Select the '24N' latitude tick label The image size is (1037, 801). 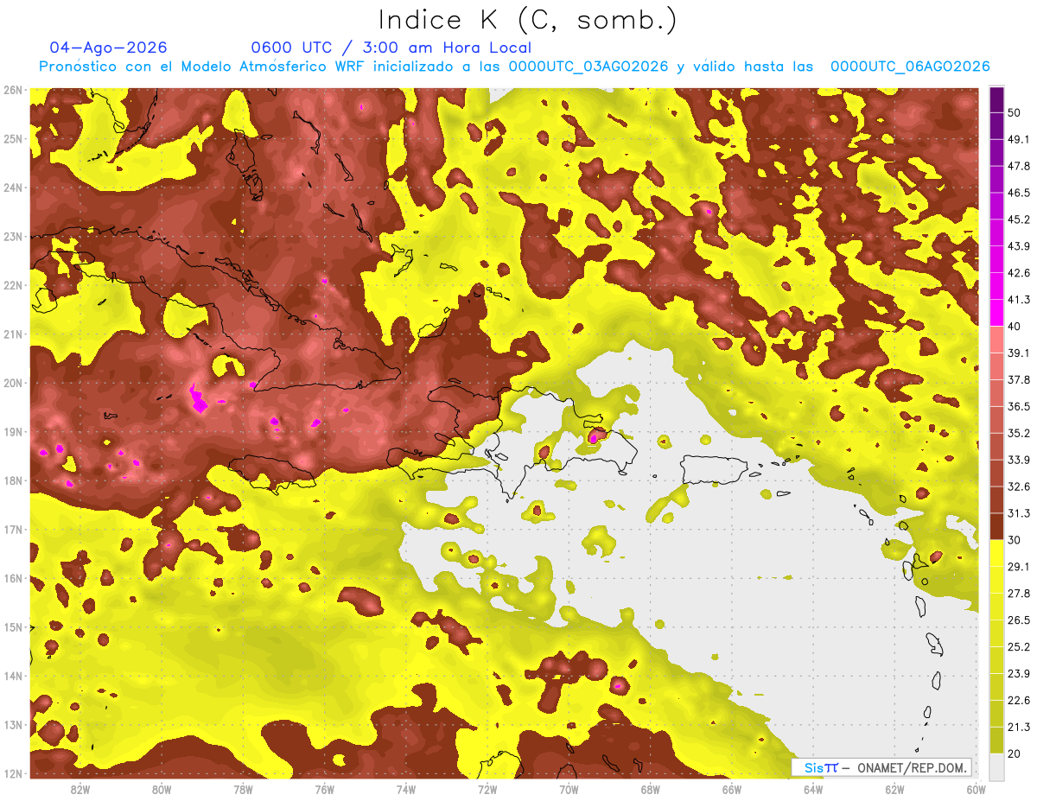pos(13,188)
